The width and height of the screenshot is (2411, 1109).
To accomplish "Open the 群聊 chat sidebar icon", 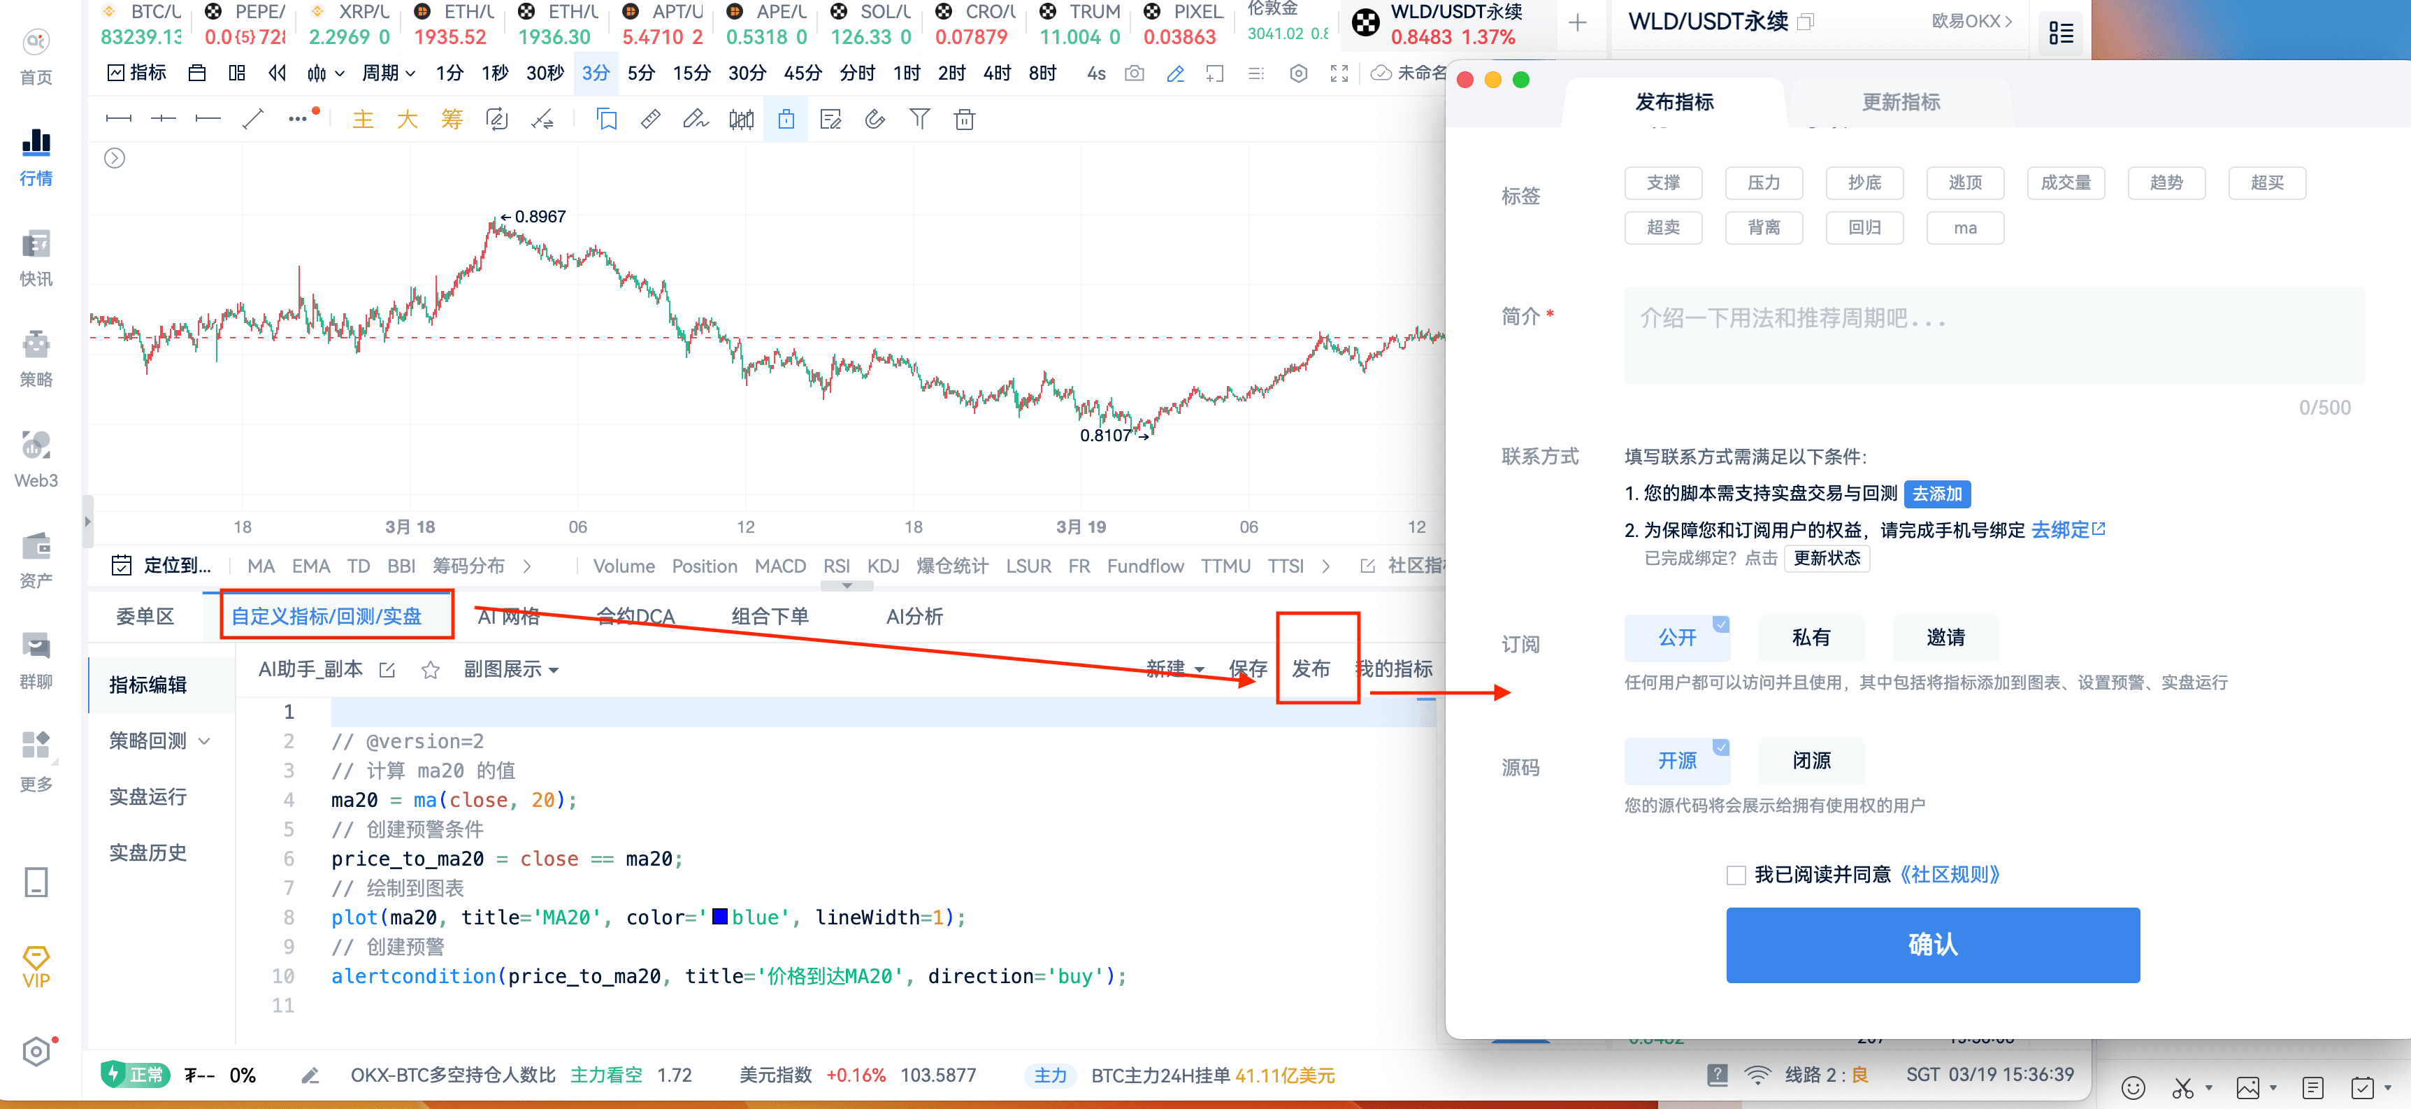I will (x=36, y=661).
